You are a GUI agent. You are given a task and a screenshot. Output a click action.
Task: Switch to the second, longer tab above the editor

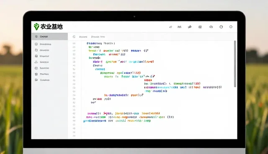98,37
